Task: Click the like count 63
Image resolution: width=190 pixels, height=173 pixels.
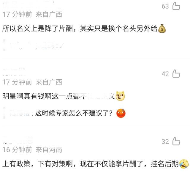Action: click(165, 6)
